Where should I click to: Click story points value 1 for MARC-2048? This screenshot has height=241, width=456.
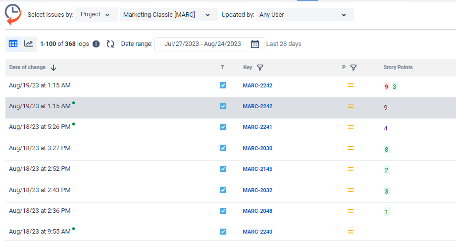click(x=387, y=212)
